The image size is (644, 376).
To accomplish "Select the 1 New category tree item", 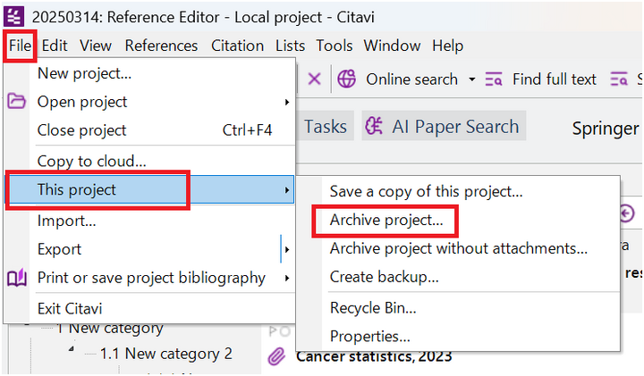I will pyautogui.click(x=110, y=328).
